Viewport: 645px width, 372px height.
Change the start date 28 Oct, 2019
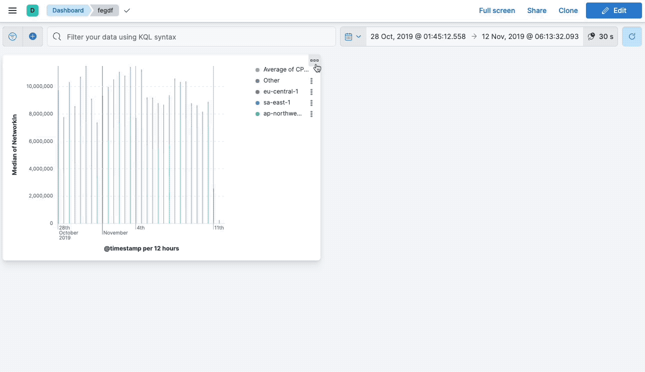pyautogui.click(x=418, y=36)
